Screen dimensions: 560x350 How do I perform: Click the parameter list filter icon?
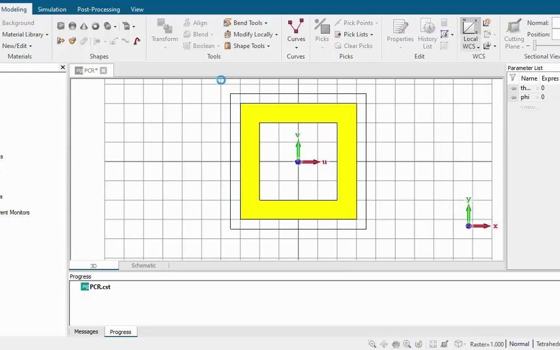512,78
